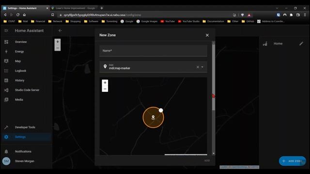Go back with settings page arrow
The height and width of the screenshot is (174, 310).
pos(60,30)
